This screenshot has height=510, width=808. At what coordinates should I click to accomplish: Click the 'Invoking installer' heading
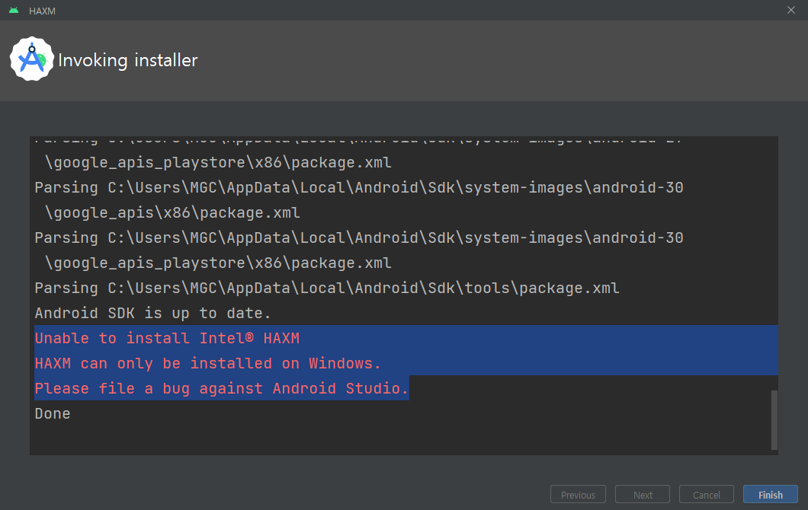click(x=128, y=60)
